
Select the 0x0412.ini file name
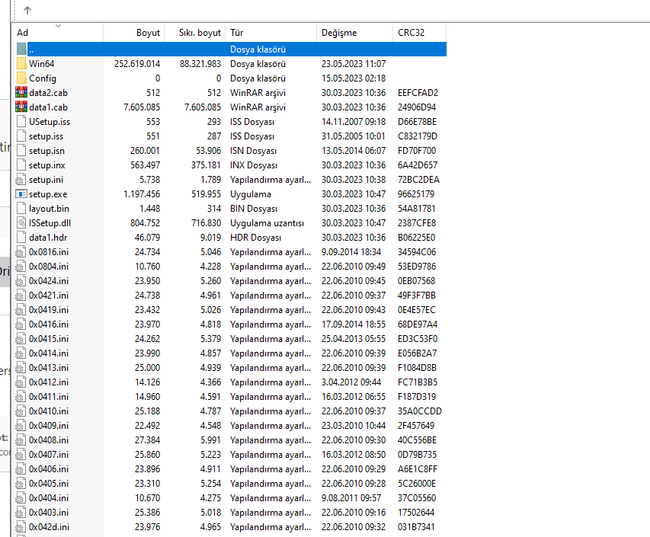click(49, 382)
